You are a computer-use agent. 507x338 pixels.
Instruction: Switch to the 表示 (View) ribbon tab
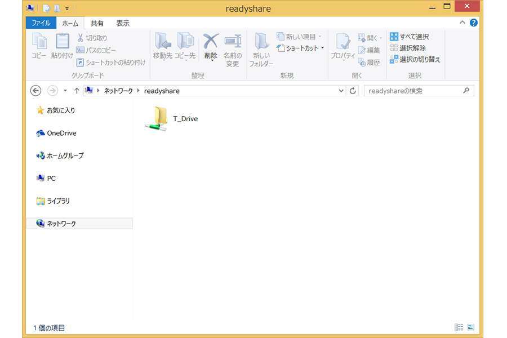123,23
